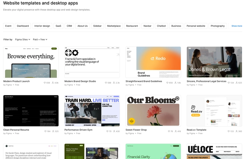
Task: Open the Figma Sites filter dropdown
Action: 23,40
